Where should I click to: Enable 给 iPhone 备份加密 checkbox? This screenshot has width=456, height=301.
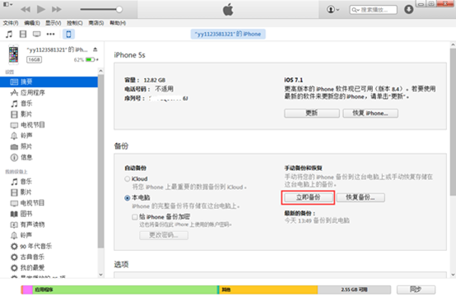coord(135,217)
